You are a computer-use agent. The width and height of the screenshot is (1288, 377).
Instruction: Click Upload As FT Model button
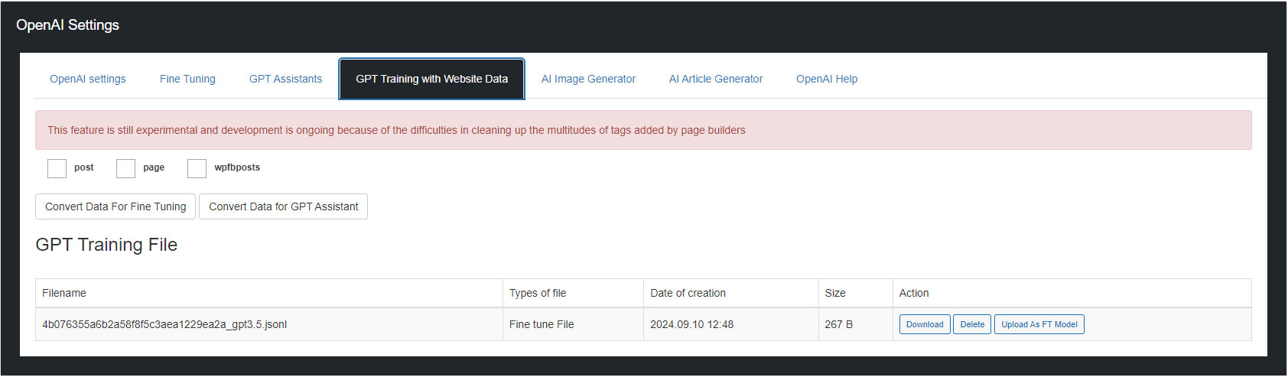(1039, 324)
